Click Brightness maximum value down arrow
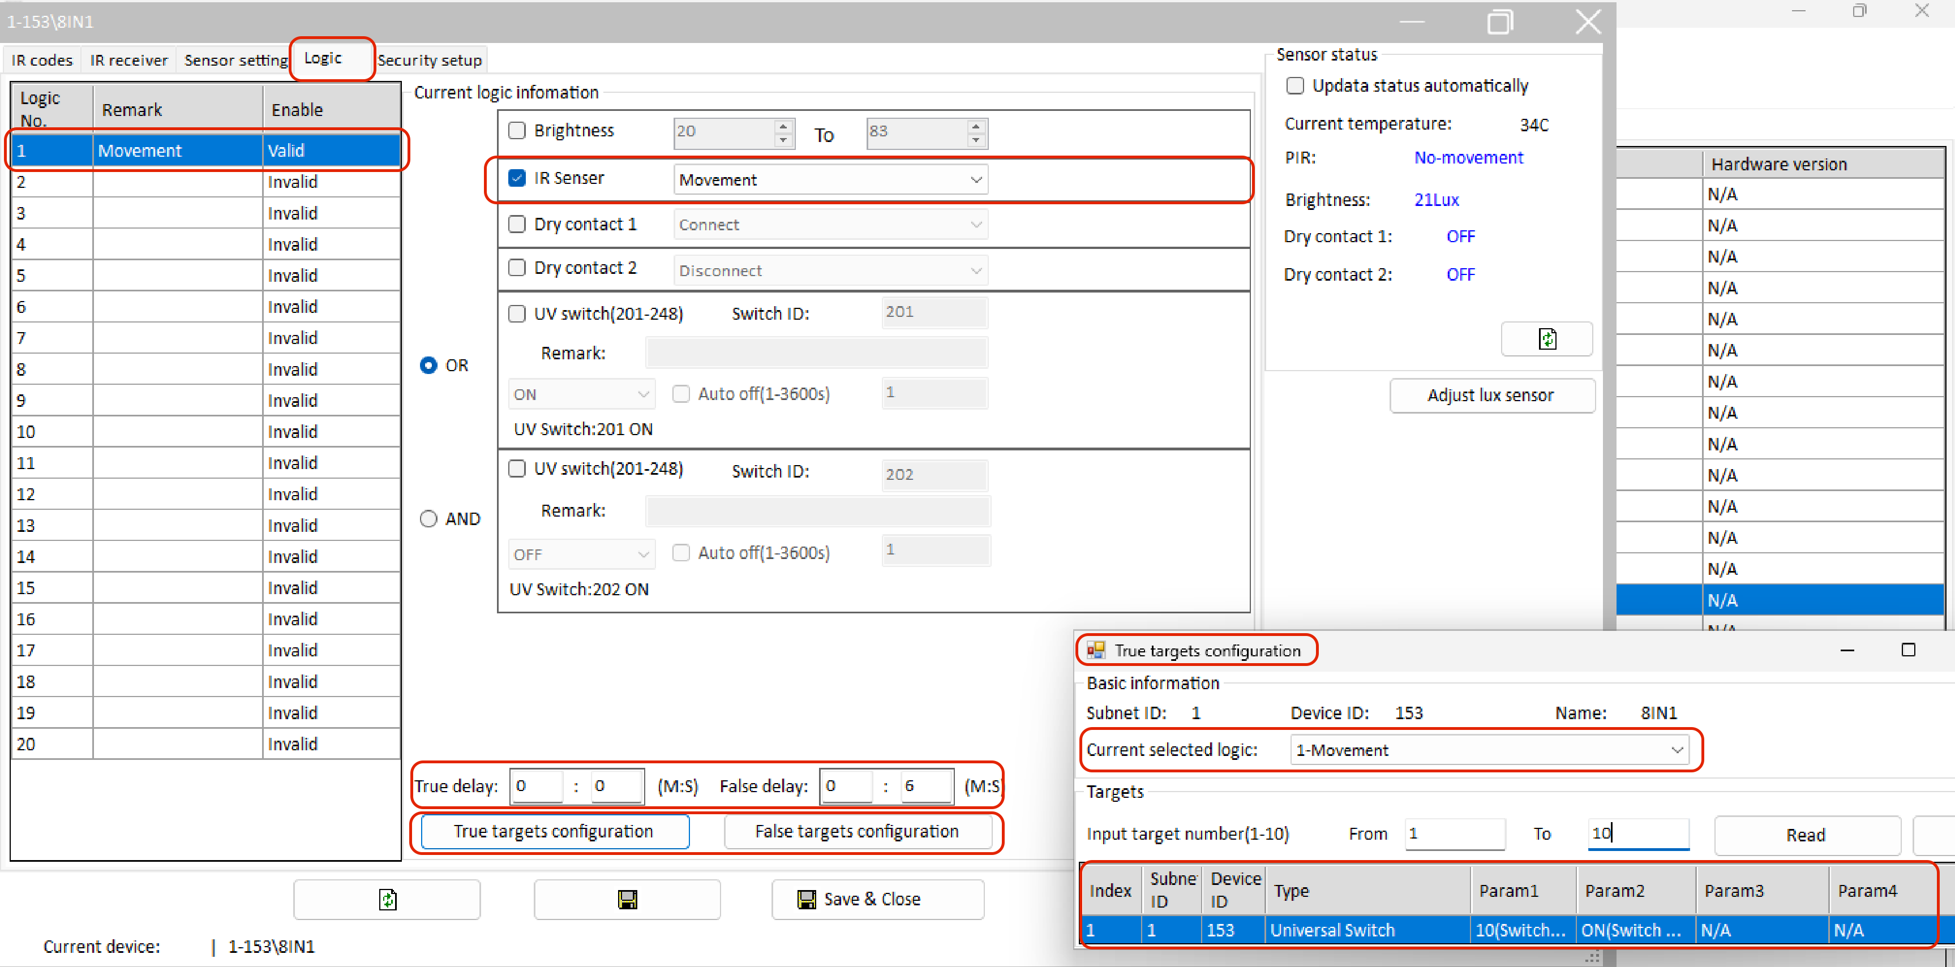Image resolution: width=1955 pixels, height=967 pixels. coord(976,140)
